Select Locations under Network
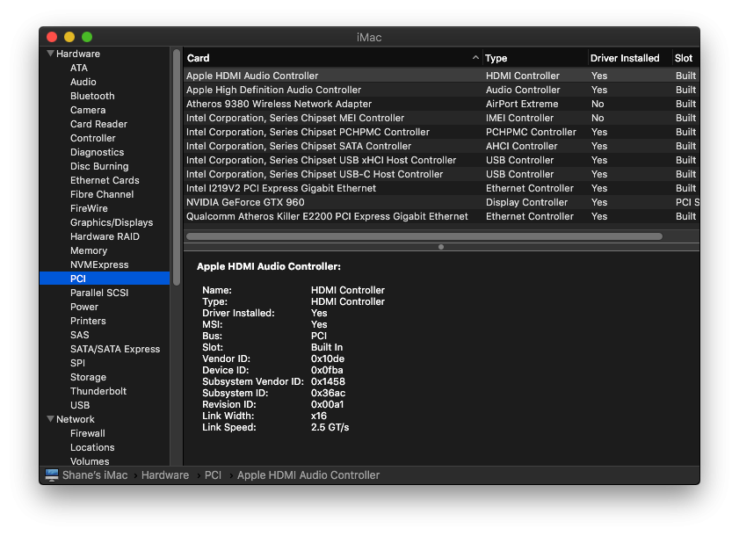The height and width of the screenshot is (536, 739). (92, 447)
